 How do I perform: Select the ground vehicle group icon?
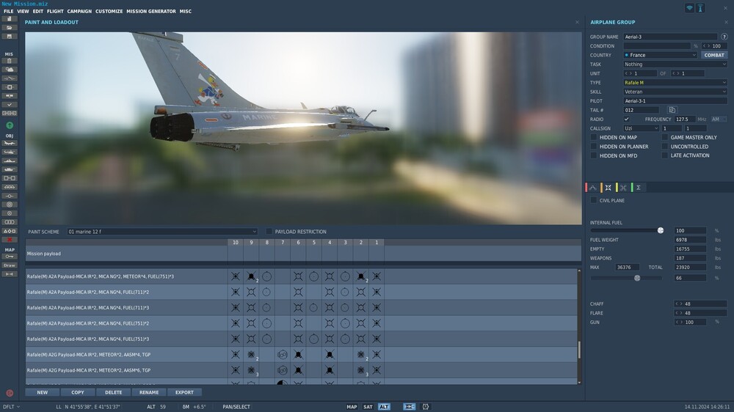pyautogui.click(x=10, y=169)
